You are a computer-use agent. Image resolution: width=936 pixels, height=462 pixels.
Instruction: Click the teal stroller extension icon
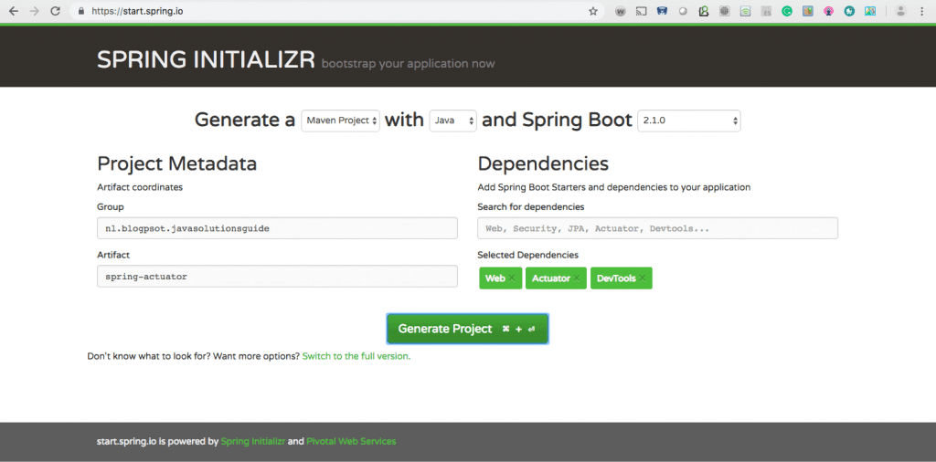849,11
